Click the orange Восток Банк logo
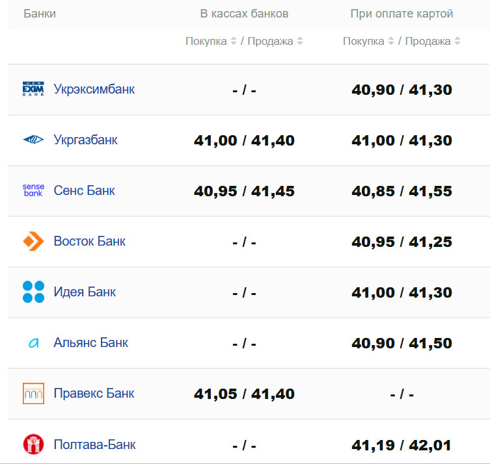The width and height of the screenshot is (490, 464). [x=33, y=241]
